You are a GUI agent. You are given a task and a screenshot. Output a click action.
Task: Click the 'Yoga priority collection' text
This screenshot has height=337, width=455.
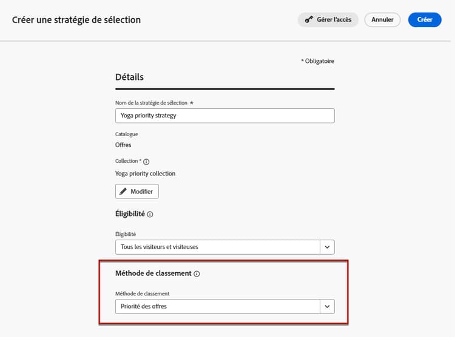[146, 174]
